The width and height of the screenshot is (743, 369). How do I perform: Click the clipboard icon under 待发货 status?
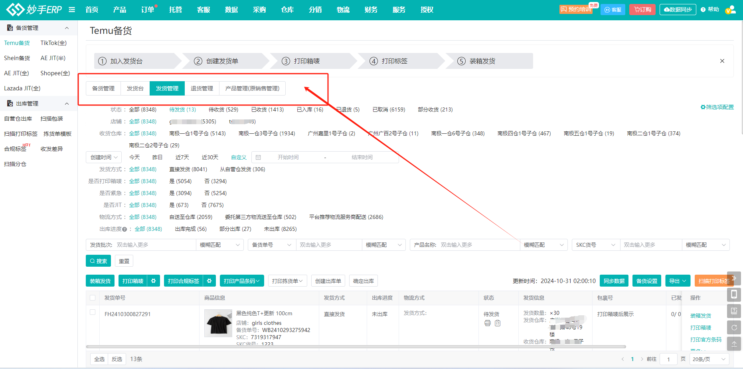pyautogui.click(x=498, y=323)
